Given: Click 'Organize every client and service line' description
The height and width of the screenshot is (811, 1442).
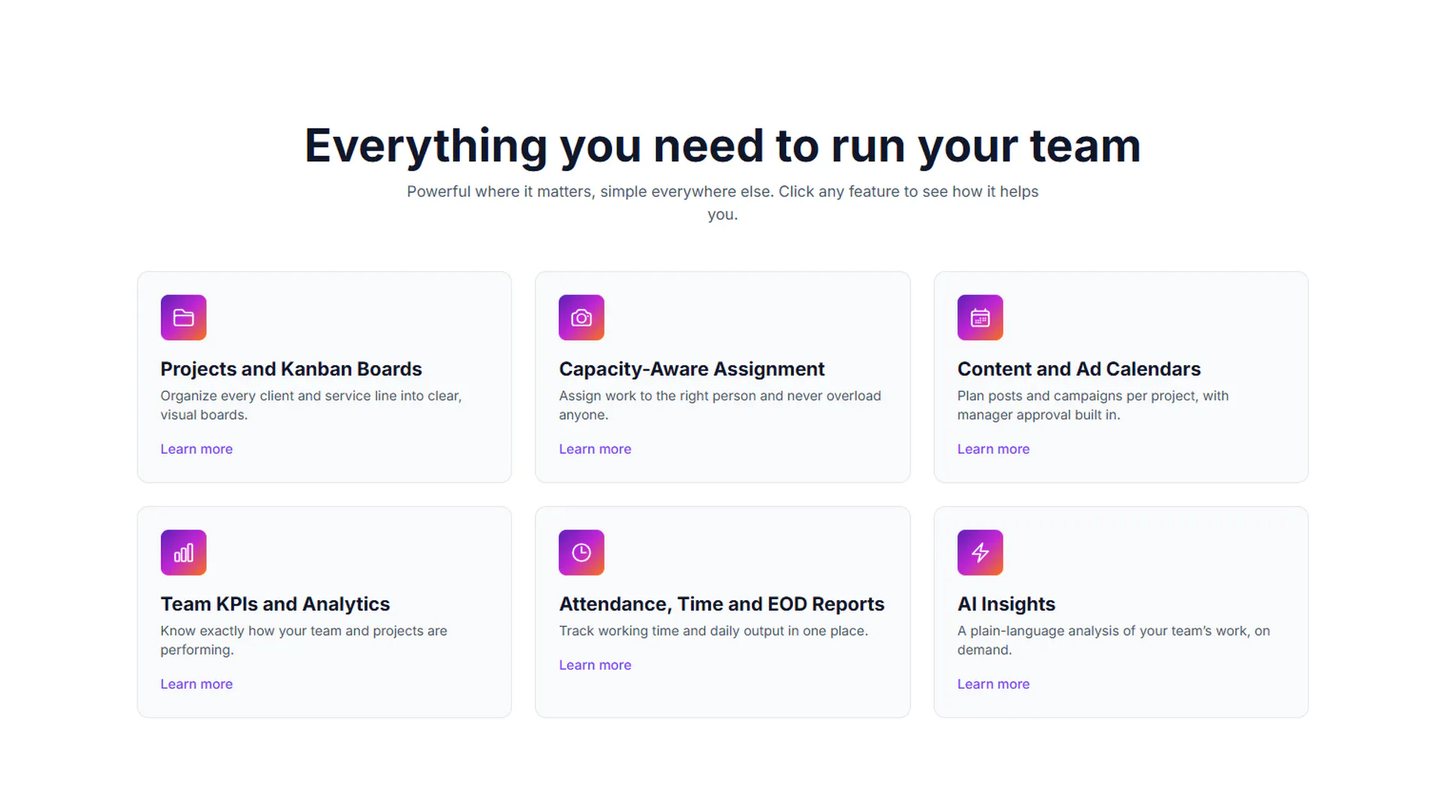Looking at the screenshot, I should [311, 405].
